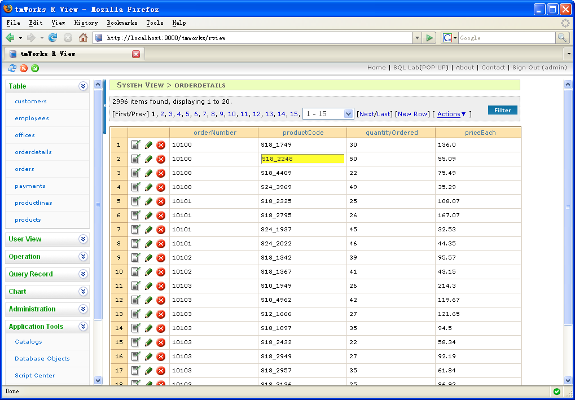Open the view-detail icon for row 5

click(135, 201)
